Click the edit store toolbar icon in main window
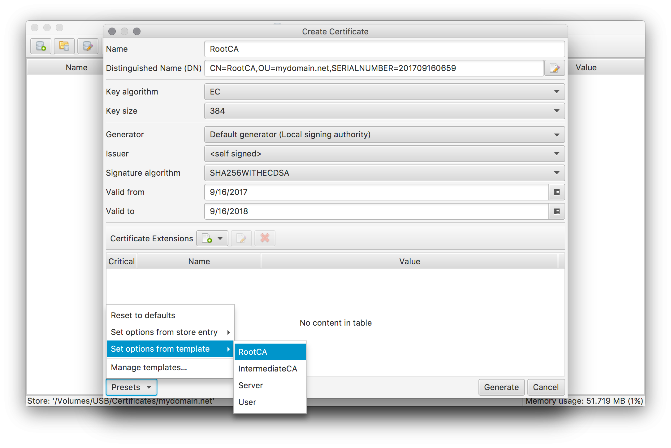Screen dimensions: 671x448 pos(88,46)
